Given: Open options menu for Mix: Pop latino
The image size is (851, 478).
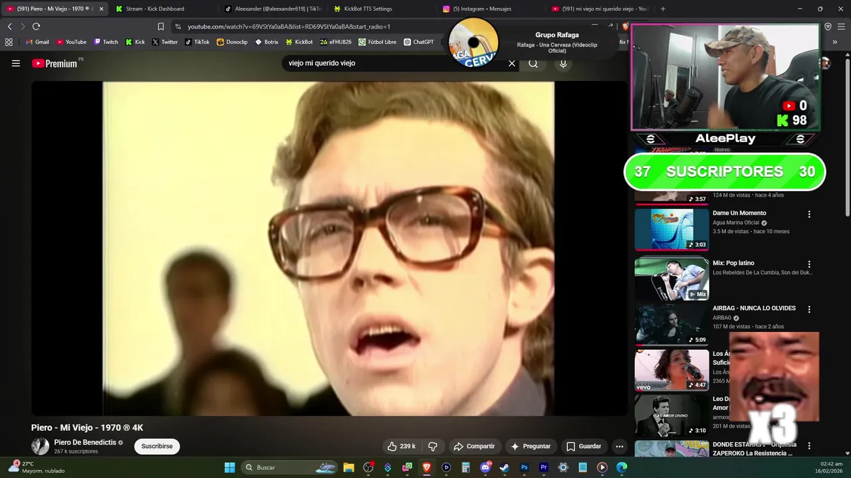Looking at the screenshot, I should (x=809, y=264).
